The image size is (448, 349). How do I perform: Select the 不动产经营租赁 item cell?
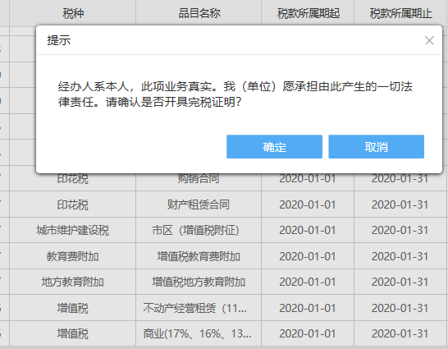199,308
